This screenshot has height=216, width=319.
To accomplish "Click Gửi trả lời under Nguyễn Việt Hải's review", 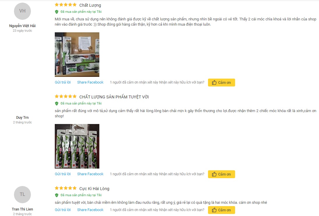I will 63,82.
